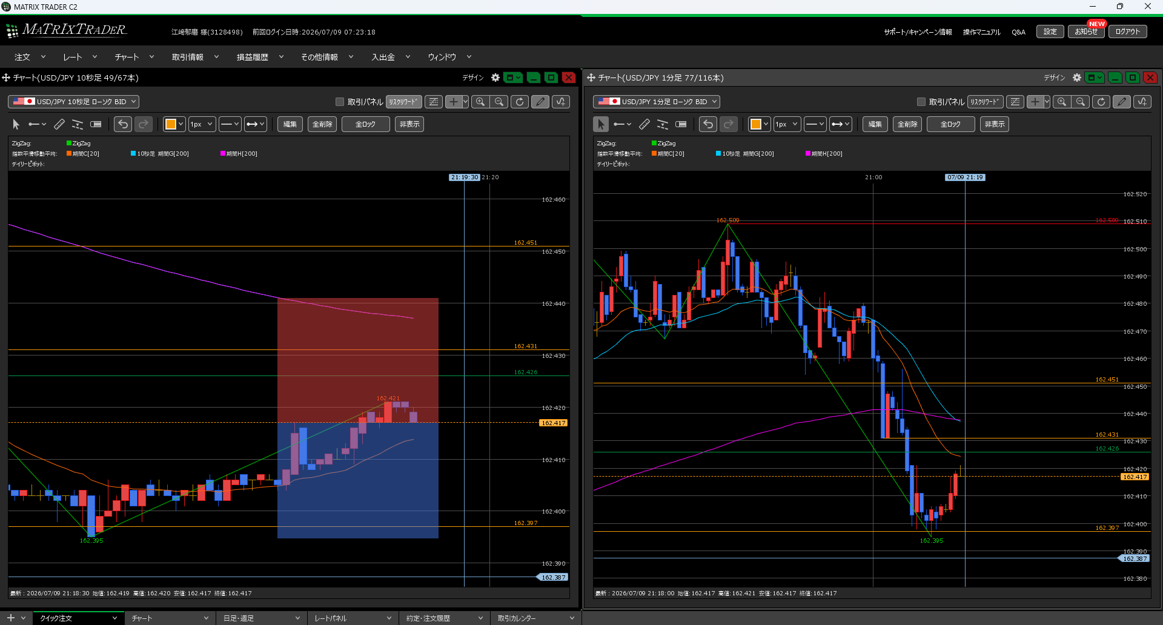Open window layout dropdown of 1分足 chart
This screenshot has width=1163, height=625.
point(1094,78)
